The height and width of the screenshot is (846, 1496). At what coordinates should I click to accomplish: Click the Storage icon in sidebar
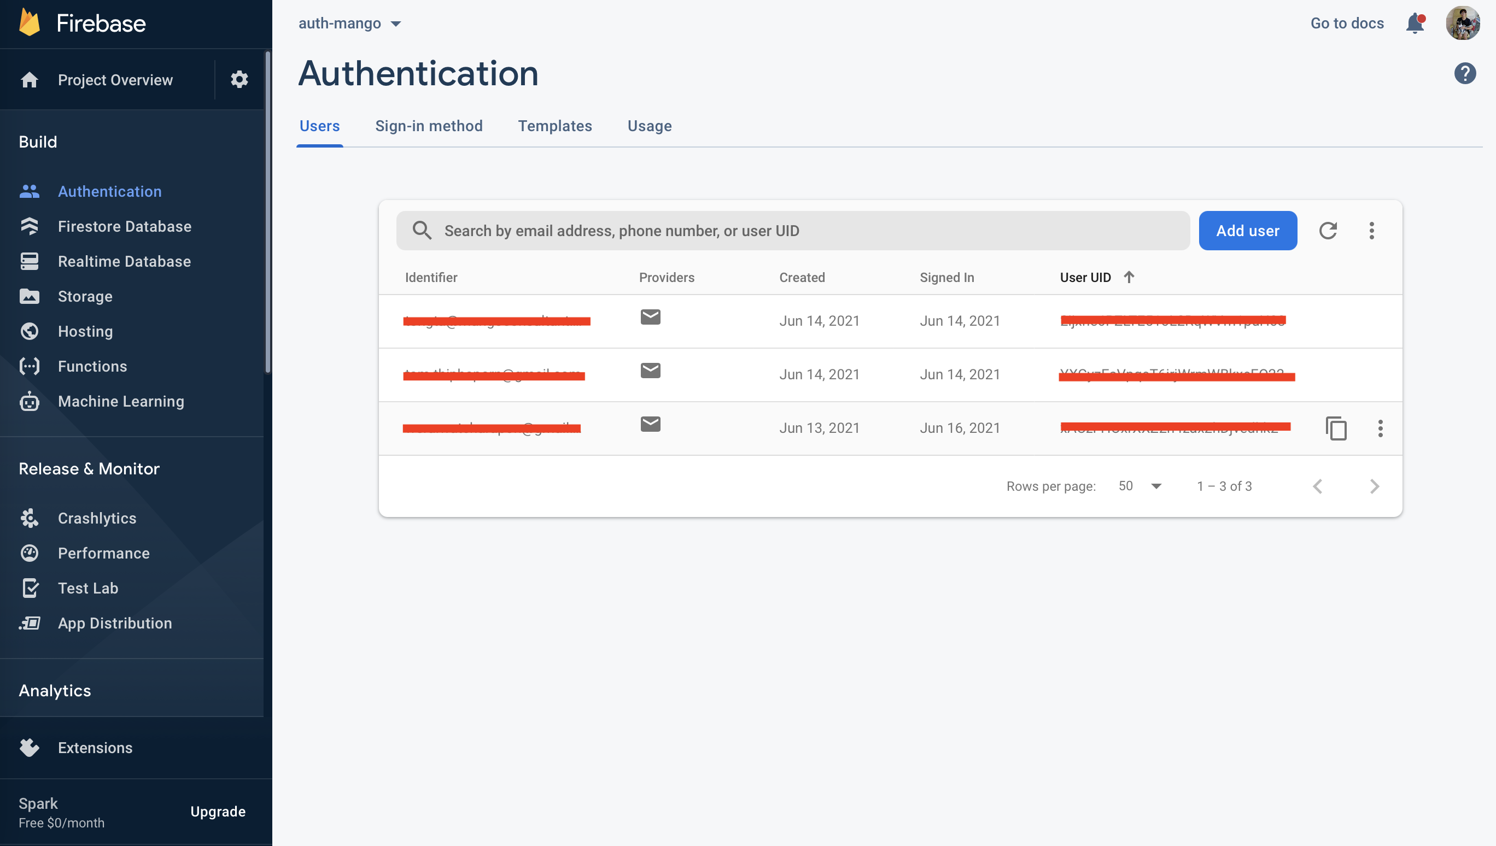30,296
